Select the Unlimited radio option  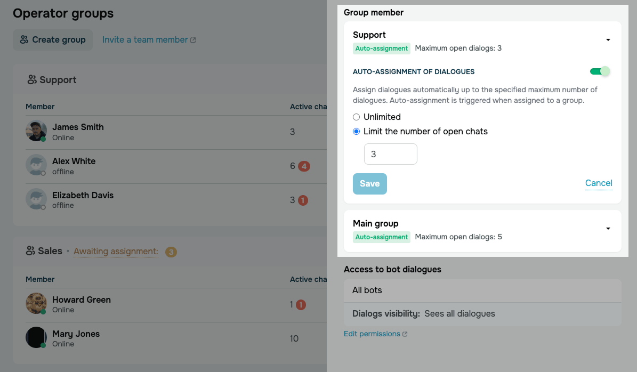(356, 117)
